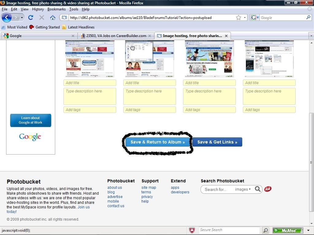
Task: Click the McAfee shield icon in status bar
Action: pyautogui.click(x=192, y=230)
